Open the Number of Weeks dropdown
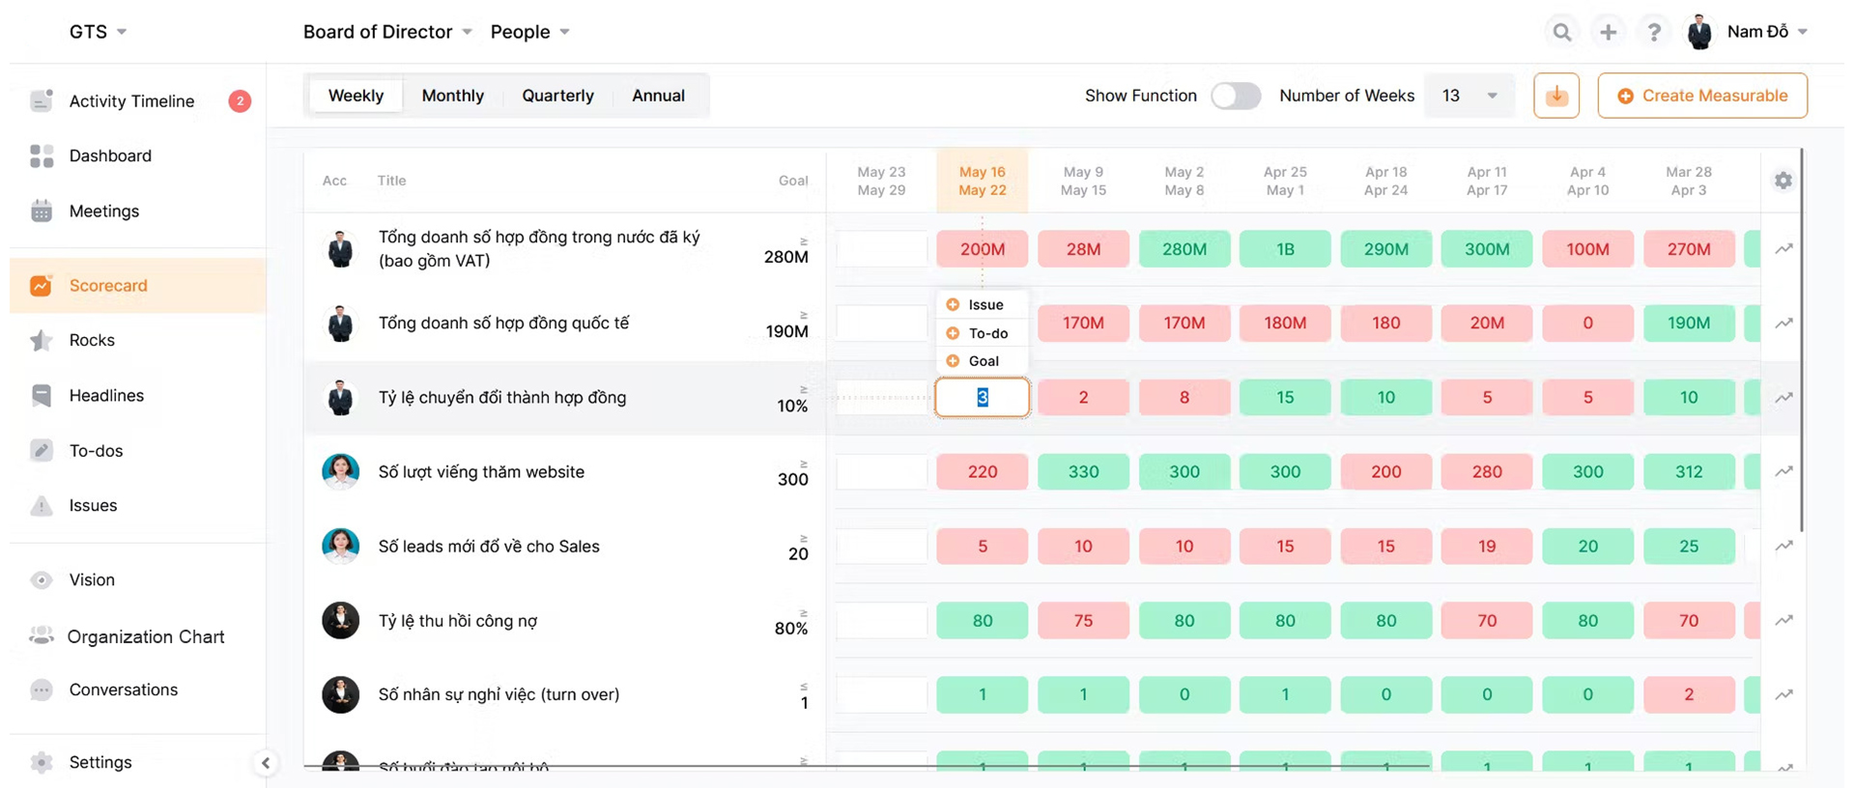This screenshot has height=788, width=1855. [x=1469, y=96]
